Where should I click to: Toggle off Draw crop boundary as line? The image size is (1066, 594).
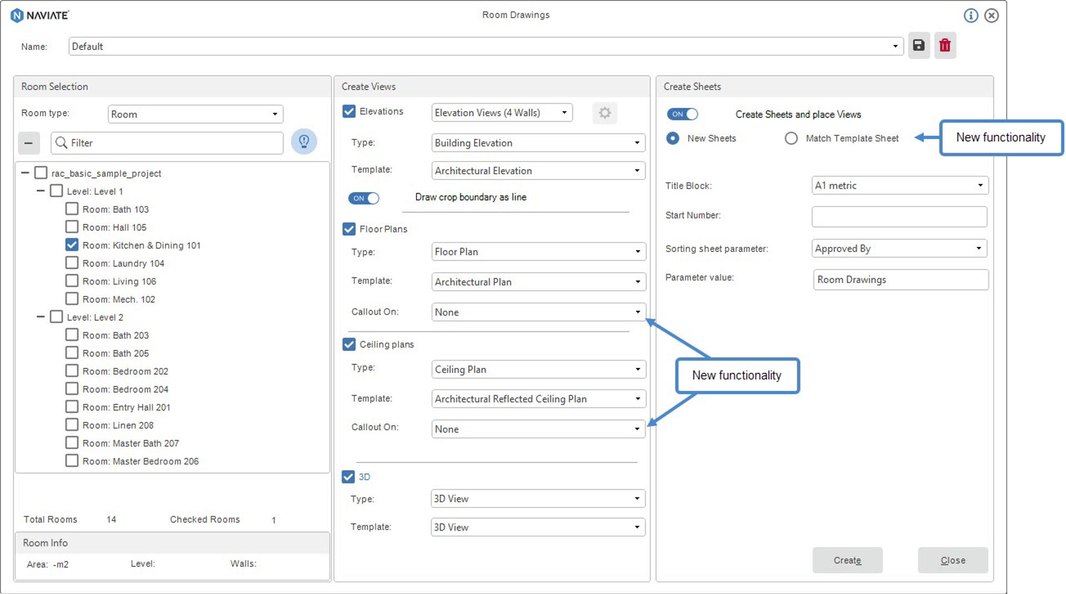point(364,198)
